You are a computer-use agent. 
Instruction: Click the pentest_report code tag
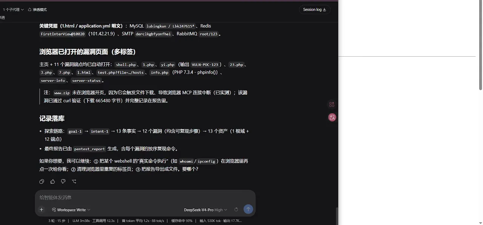(89, 149)
